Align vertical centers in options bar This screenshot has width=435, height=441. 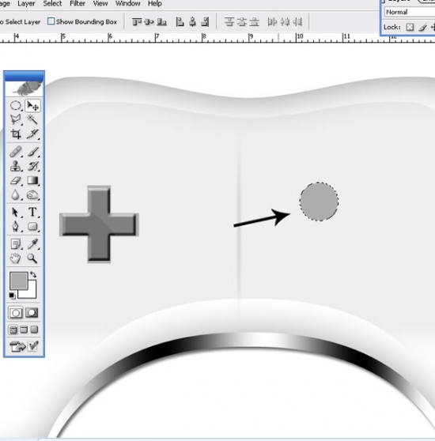(x=149, y=21)
